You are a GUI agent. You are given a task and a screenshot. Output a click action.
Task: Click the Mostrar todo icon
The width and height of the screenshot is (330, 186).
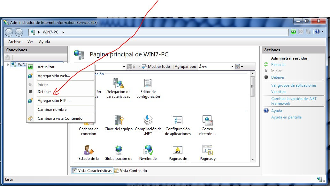(x=144, y=67)
